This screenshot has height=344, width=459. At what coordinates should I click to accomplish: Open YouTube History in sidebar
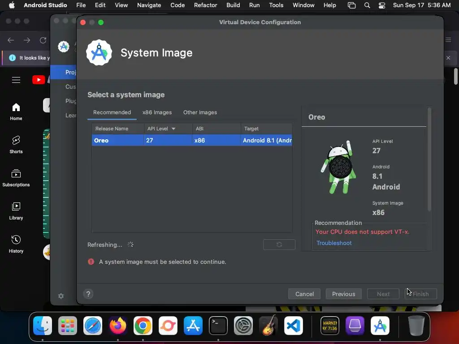pos(16,244)
